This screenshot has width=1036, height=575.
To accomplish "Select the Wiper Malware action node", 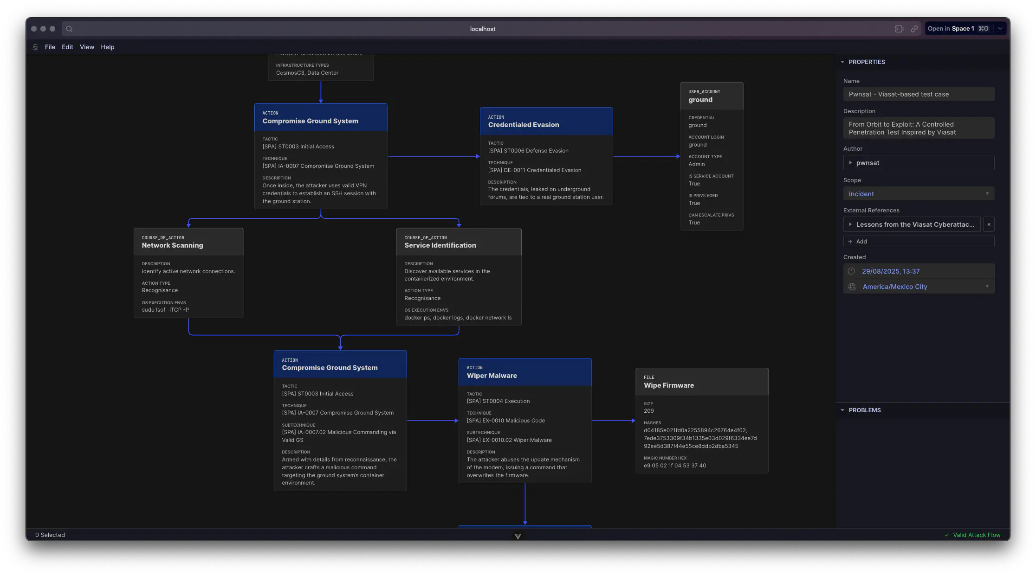I will click(x=525, y=421).
